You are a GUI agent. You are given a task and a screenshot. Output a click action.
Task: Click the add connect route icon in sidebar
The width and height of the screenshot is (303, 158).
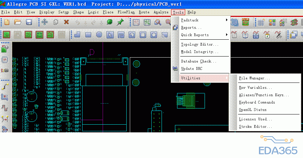pyautogui.click(x=5, y=86)
